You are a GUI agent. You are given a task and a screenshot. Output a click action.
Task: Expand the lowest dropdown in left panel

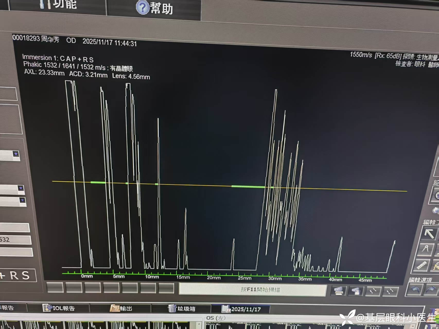22,200
